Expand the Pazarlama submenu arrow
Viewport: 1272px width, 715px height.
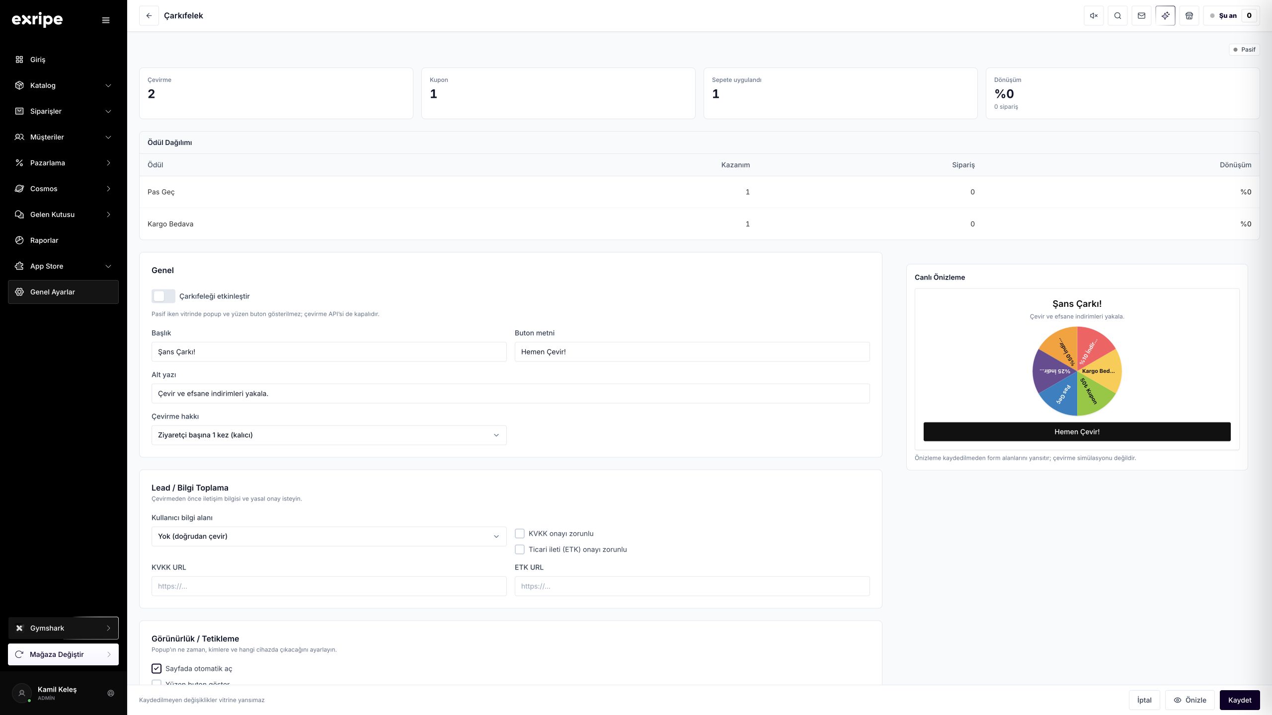point(108,163)
